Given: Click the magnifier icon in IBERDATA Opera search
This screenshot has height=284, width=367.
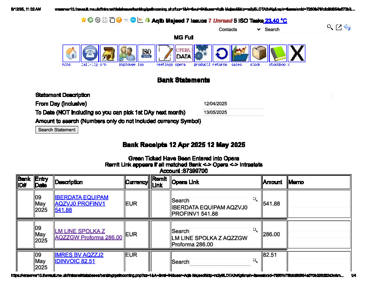Looking at the screenshot, I should (255, 200).
